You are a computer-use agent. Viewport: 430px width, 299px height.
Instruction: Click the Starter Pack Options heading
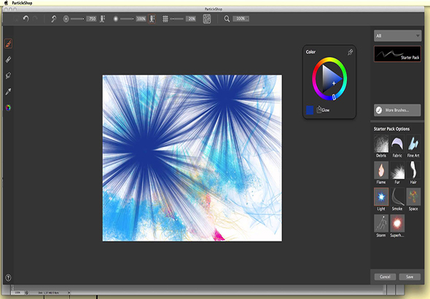391,129
